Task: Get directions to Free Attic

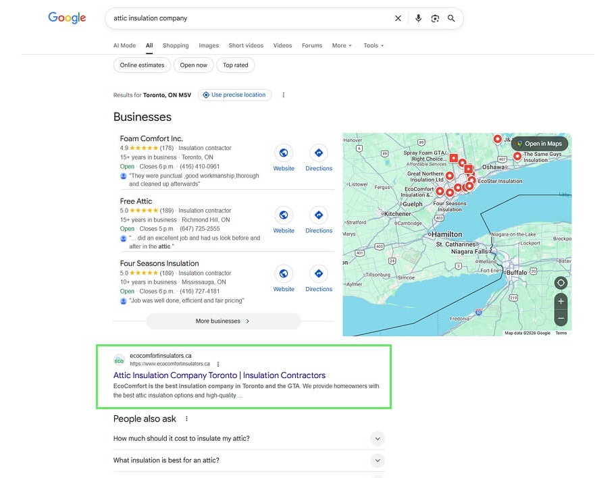Action: click(x=319, y=215)
